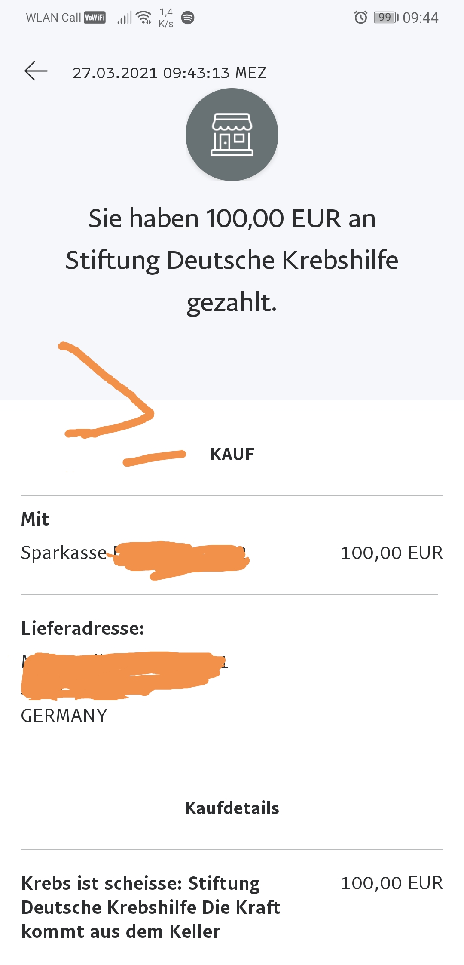Tap the 100,00 EUR amount under Kaufdetails

[x=391, y=883]
